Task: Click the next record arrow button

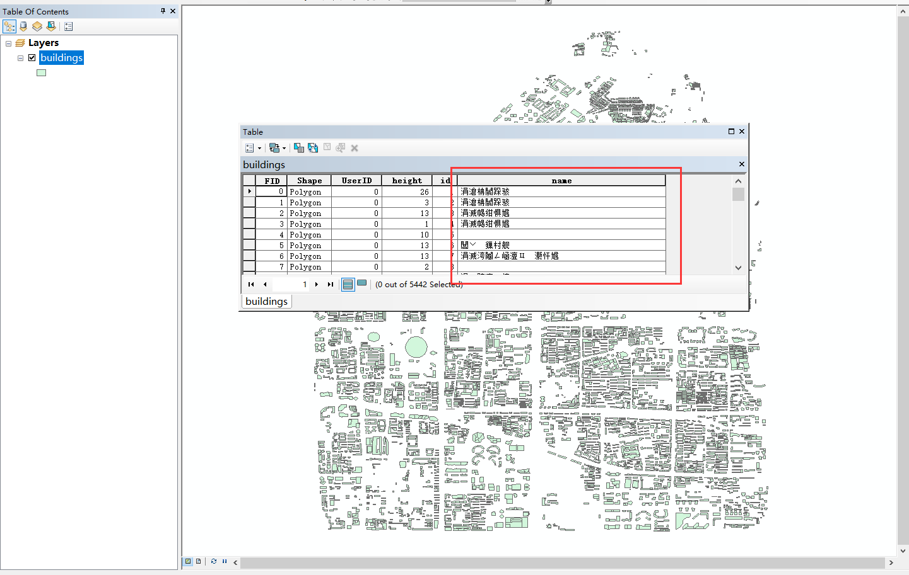Action: [316, 284]
